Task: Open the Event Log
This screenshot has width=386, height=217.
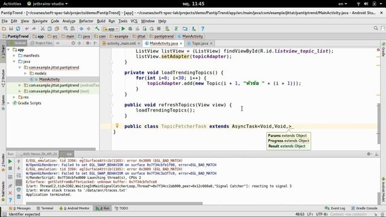Action: (335, 208)
